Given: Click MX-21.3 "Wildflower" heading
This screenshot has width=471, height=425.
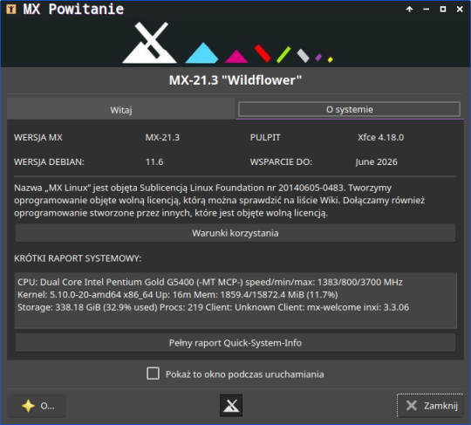Looking at the screenshot, I should (235, 80).
